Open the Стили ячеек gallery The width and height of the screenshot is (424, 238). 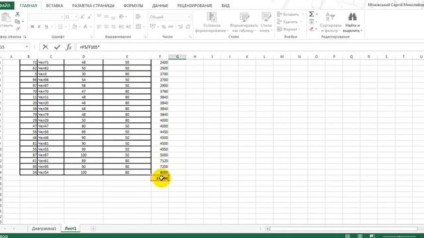pos(266,22)
